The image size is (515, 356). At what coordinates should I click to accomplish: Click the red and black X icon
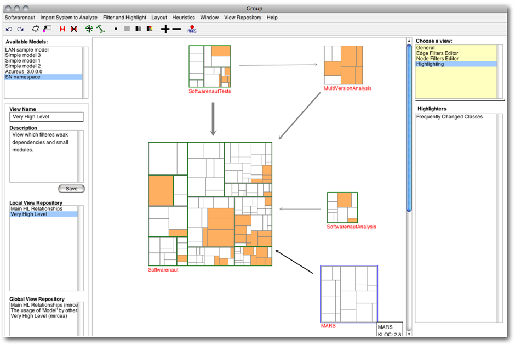click(73, 29)
